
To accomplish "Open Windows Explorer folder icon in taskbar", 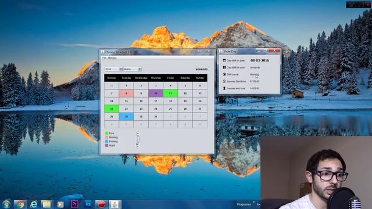I will point(46,204).
